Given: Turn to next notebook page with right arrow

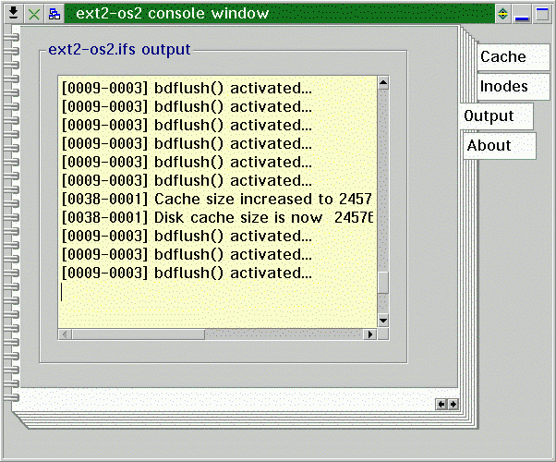Looking at the screenshot, I should 453,404.
